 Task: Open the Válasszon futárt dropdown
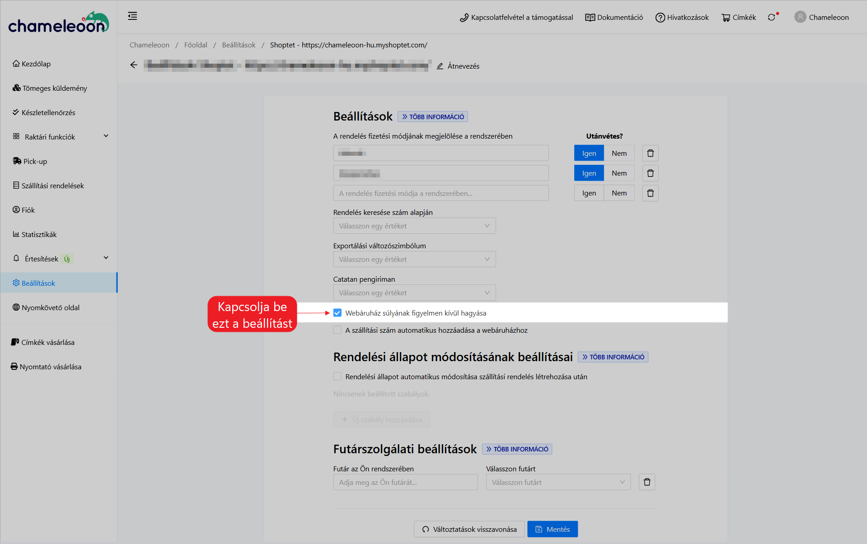click(x=558, y=482)
